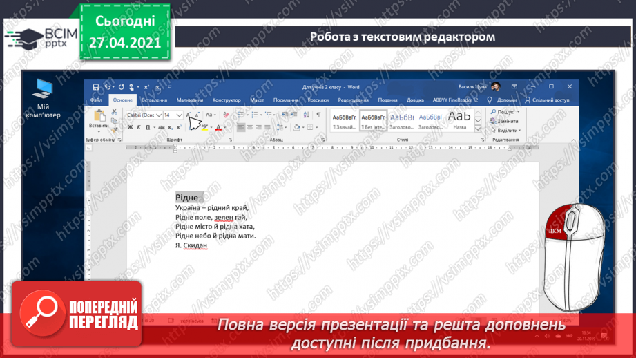The image size is (636, 358).
Task: Open the font name dropdown (Calibri)
Action: (x=159, y=115)
